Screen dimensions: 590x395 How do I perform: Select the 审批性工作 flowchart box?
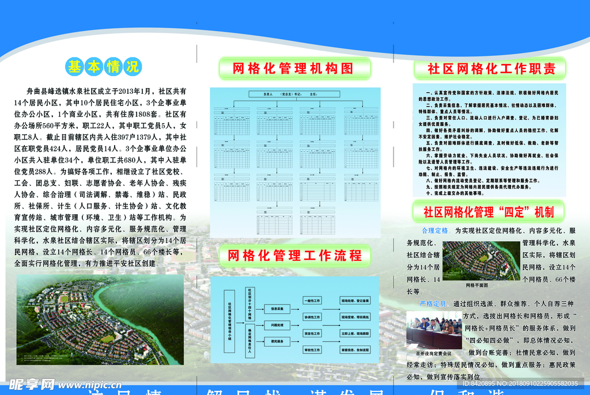(312, 350)
